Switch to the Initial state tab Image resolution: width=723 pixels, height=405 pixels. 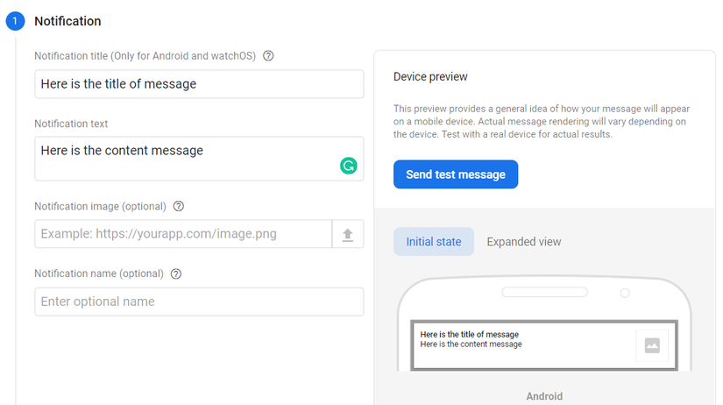tap(434, 242)
